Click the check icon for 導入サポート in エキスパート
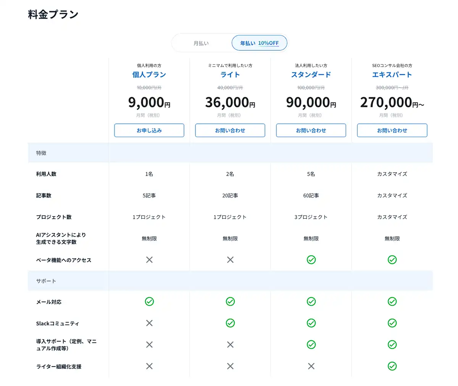 pos(392,344)
